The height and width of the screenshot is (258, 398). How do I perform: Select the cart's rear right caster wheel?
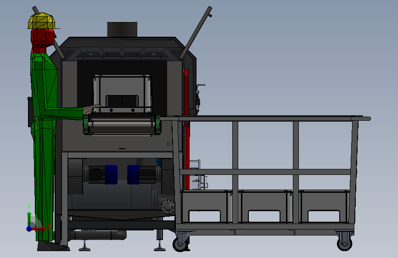344,243
